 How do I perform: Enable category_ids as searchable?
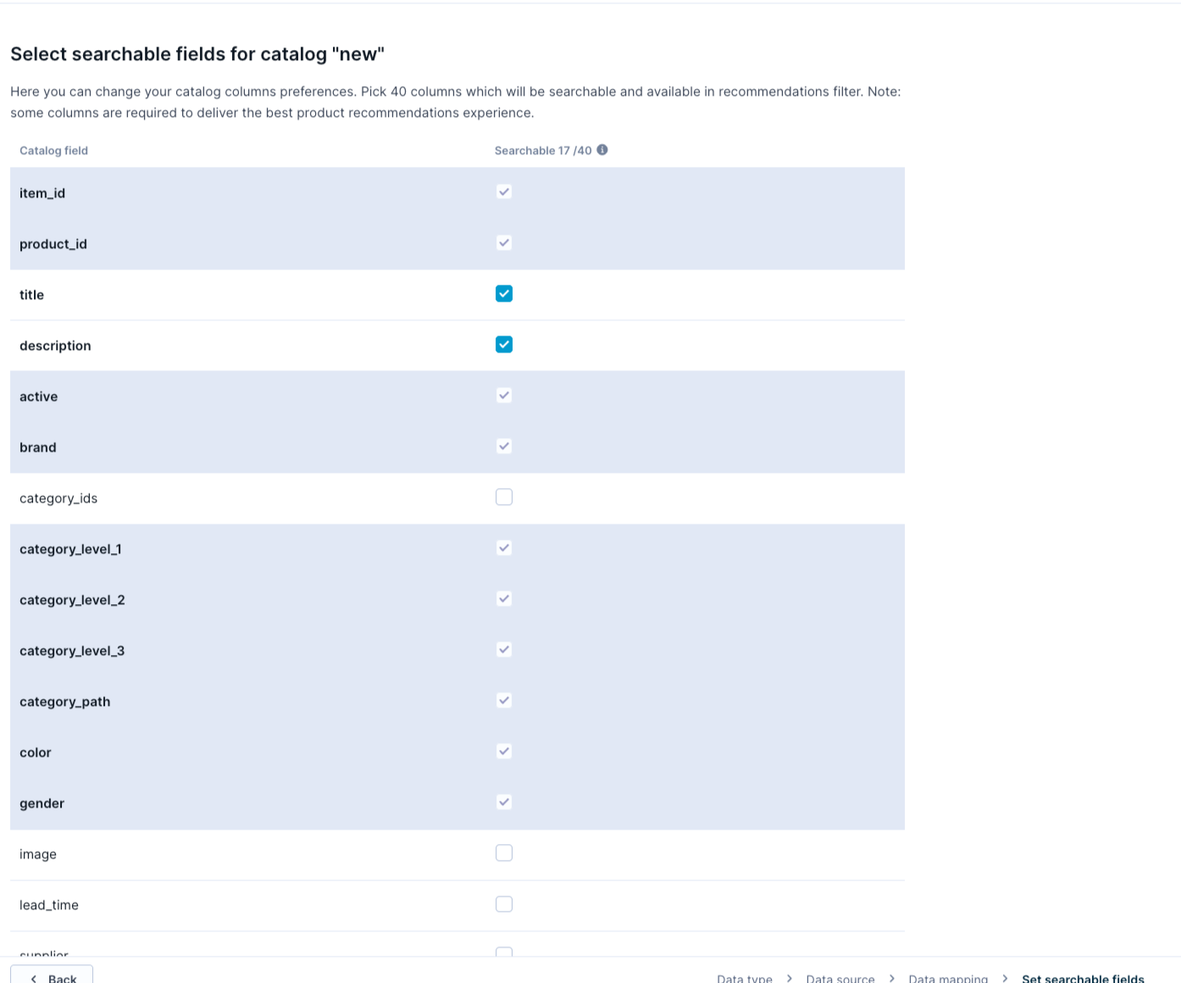click(x=504, y=497)
